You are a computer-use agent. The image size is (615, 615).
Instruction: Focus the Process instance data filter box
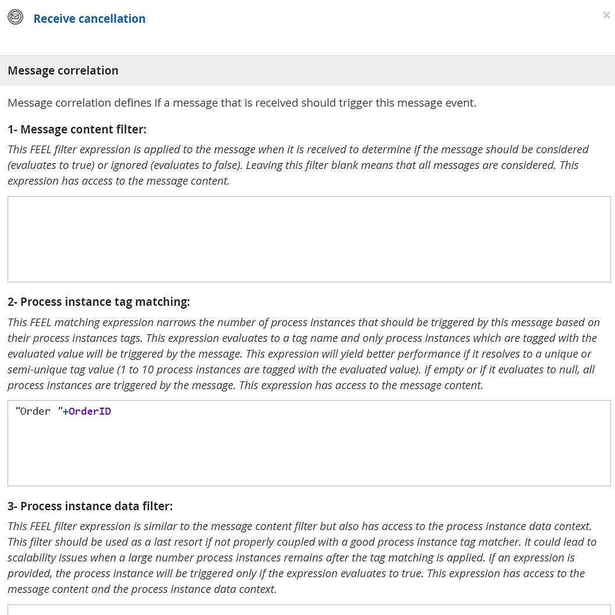(309, 609)
